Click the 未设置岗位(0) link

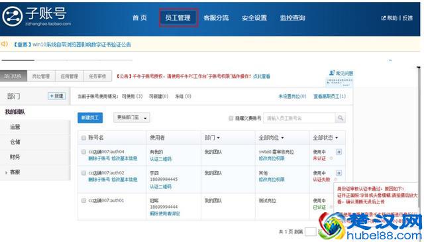pyautogui.click(x=292, y=96)
